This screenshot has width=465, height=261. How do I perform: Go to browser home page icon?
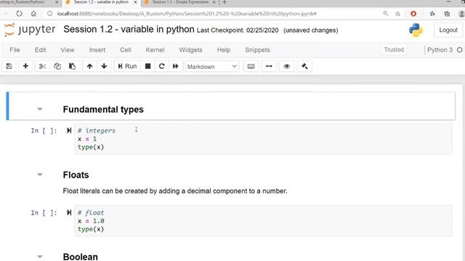pyautogui.click(x=34, y=14)
